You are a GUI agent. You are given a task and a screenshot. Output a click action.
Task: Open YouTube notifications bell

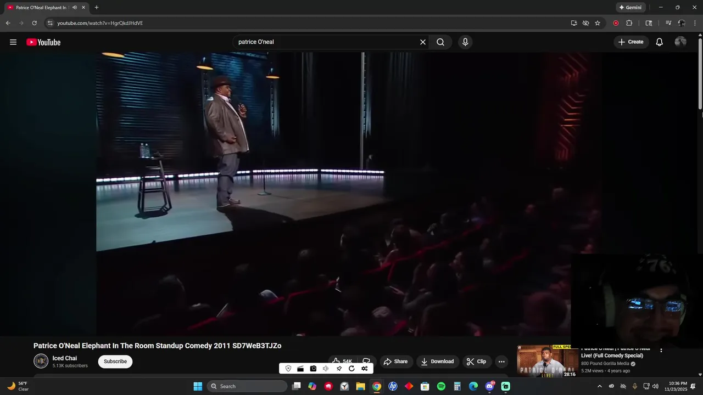click(660, 42)
